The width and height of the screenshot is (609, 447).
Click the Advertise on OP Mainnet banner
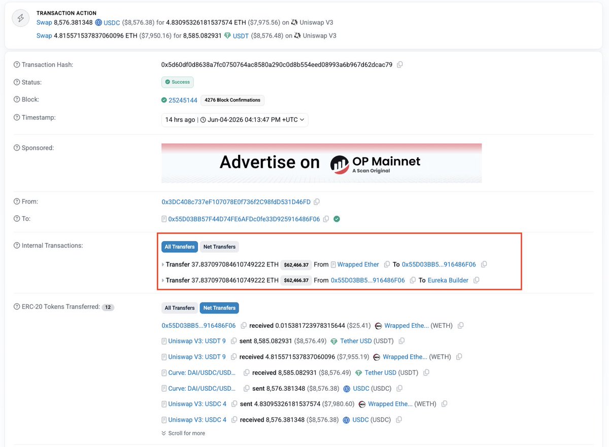coord(321,163)
